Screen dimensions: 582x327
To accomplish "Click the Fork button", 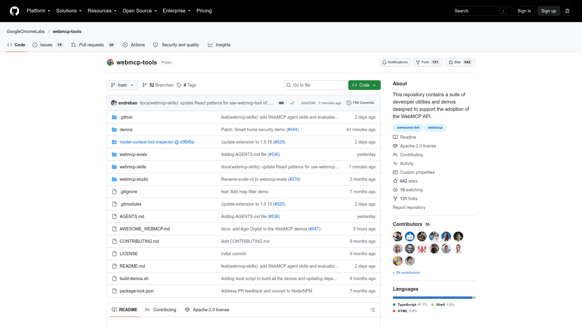I will tap(428, 62).
